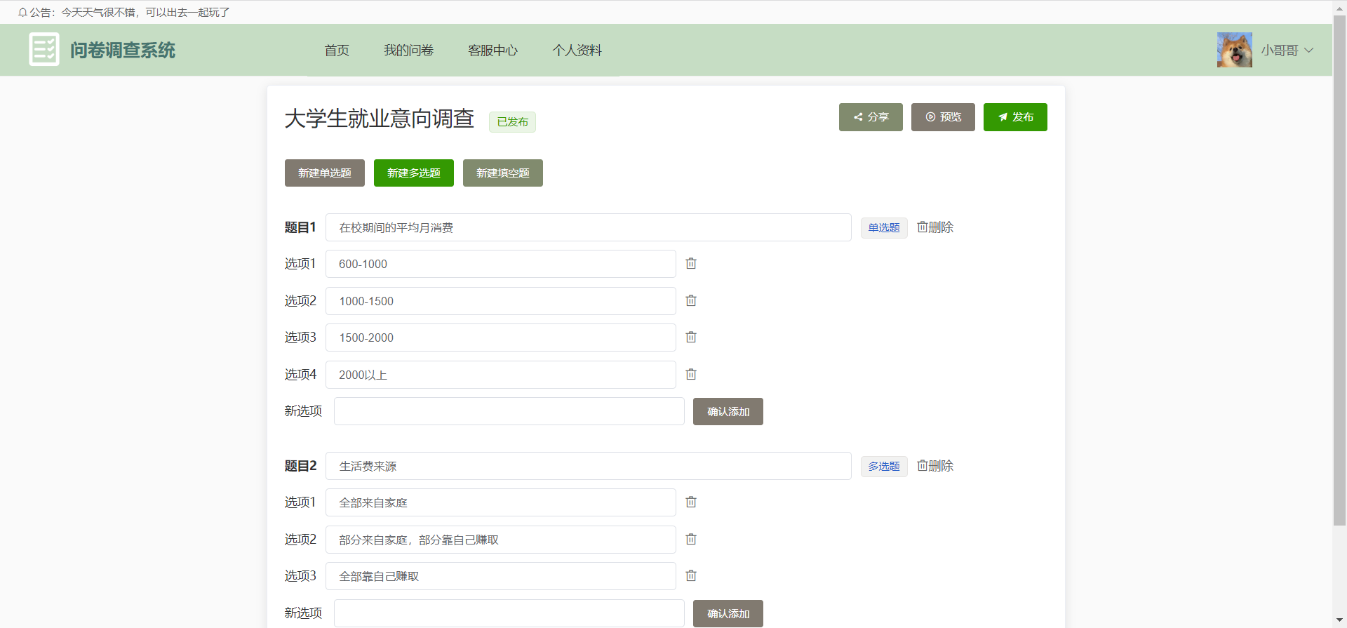Edit the 全部来自家庭 option field
The image size is (1347, 628).
501,502
